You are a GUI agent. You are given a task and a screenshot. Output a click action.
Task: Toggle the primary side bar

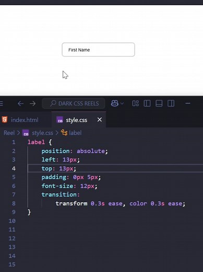147,104
